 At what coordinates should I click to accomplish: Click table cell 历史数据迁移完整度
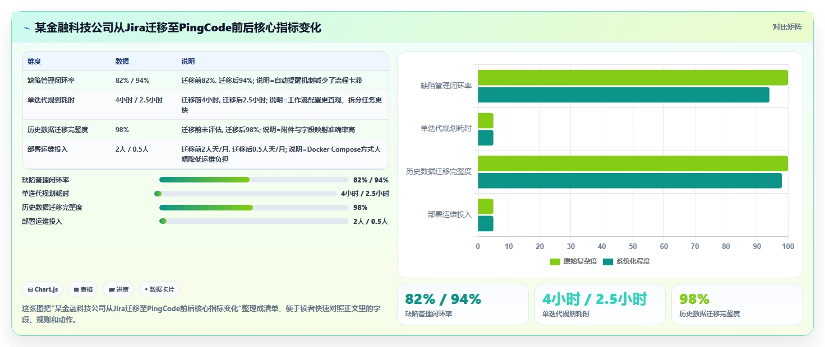(58, 129)
